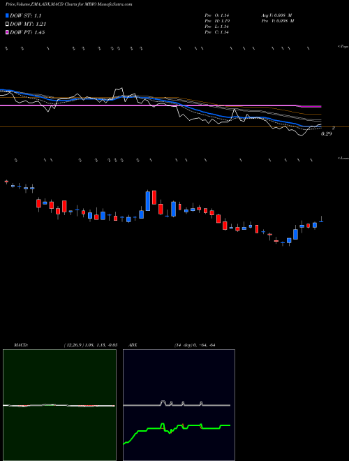Click the blue DOW ST legend swatch

(7, 15)
